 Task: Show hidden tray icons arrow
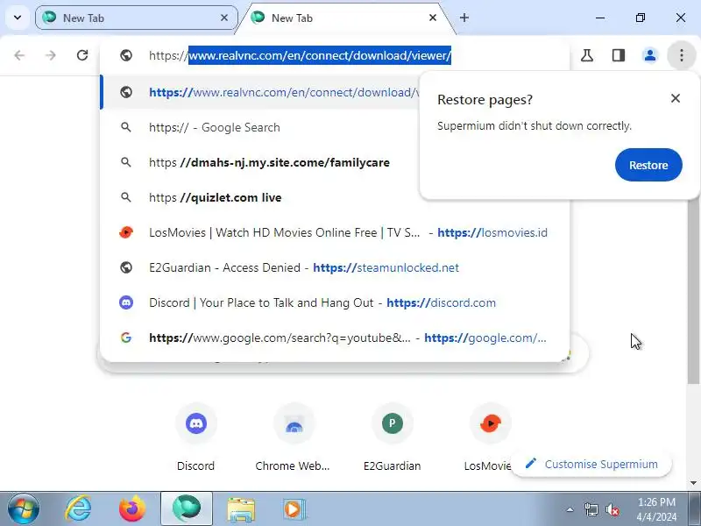[x=570, y=509]
